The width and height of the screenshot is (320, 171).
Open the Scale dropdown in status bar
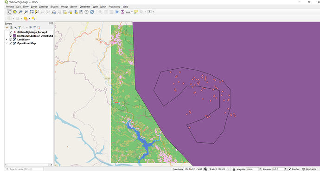pos(228,169)
